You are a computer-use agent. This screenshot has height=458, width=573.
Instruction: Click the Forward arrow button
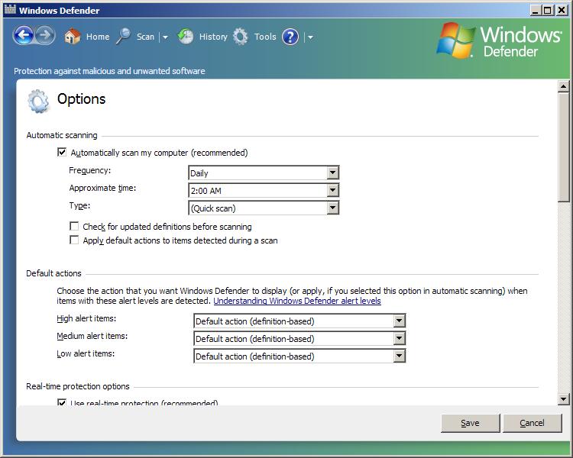[45, 36]
